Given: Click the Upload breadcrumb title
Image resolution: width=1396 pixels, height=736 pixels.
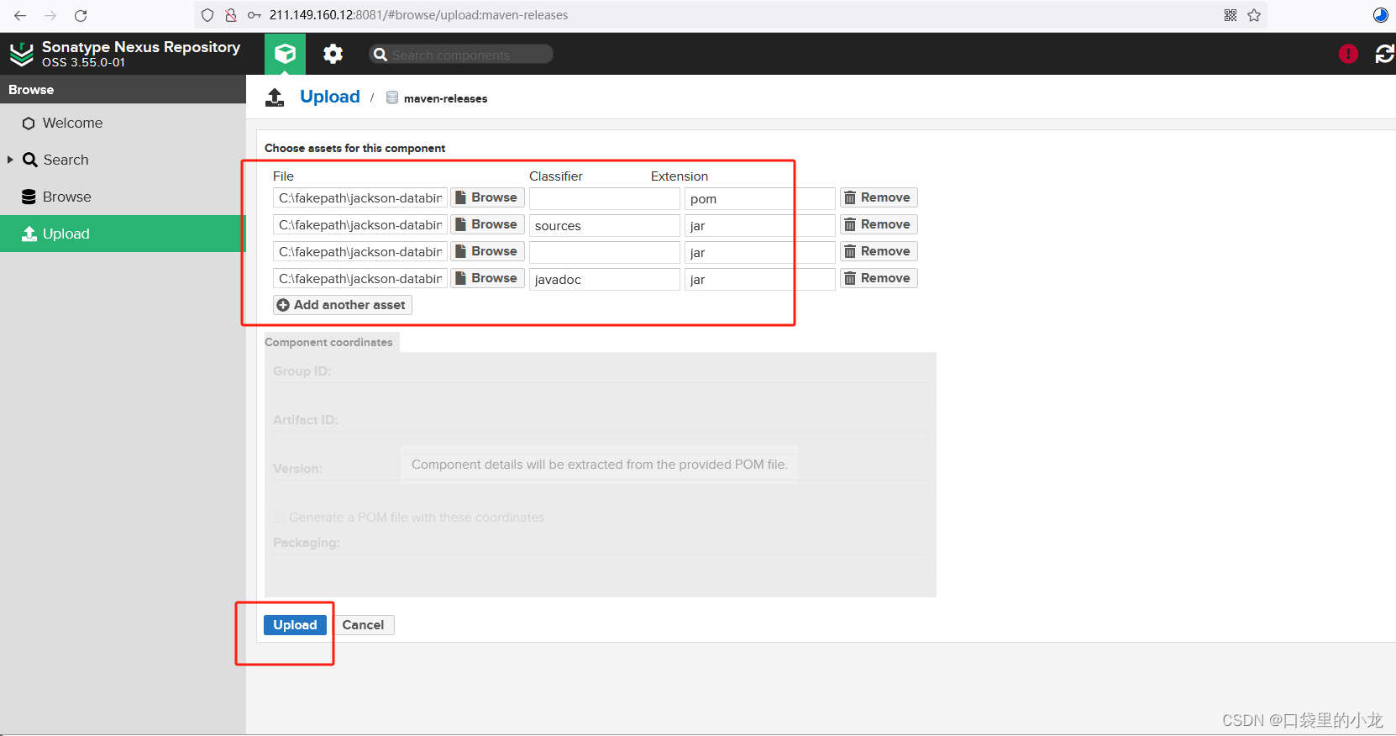Looking at the screenshot, I should [330, 97].
